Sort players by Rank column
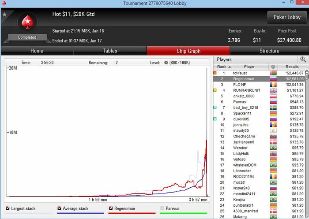This screenshot has width=309, height=219. (x=222, y=67)
